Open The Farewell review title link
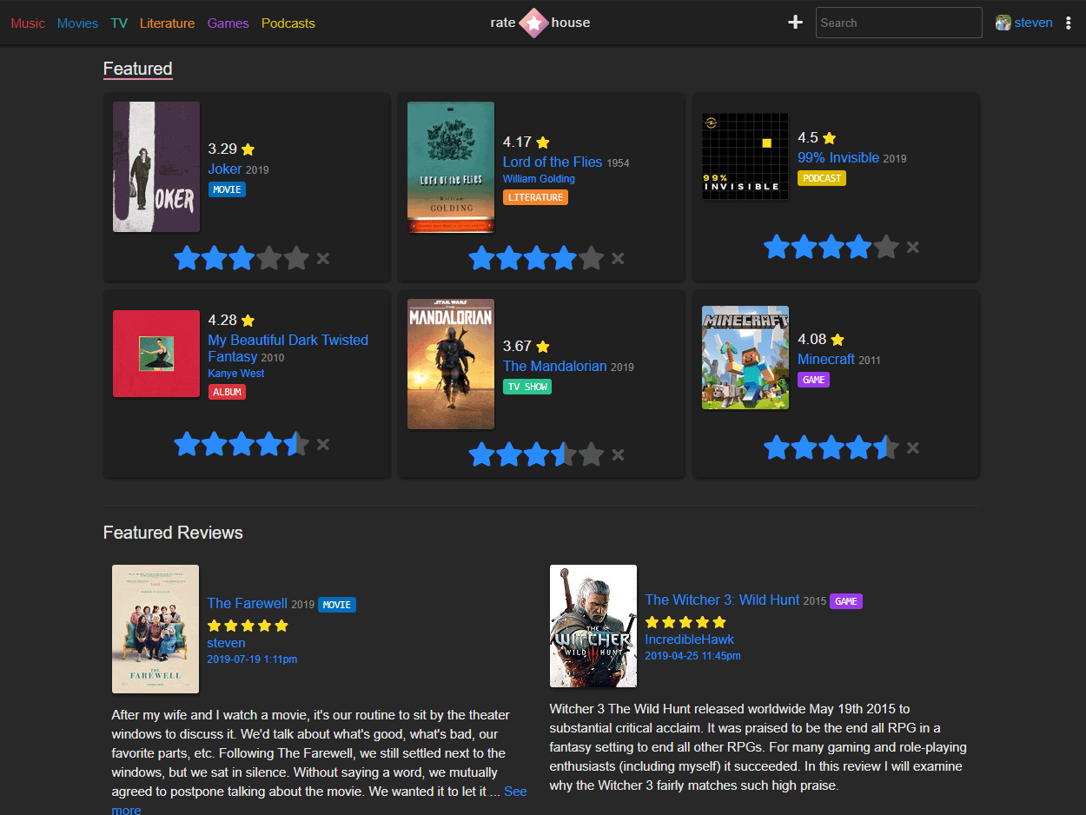The image size is (1086, 815). pos(247,603)
